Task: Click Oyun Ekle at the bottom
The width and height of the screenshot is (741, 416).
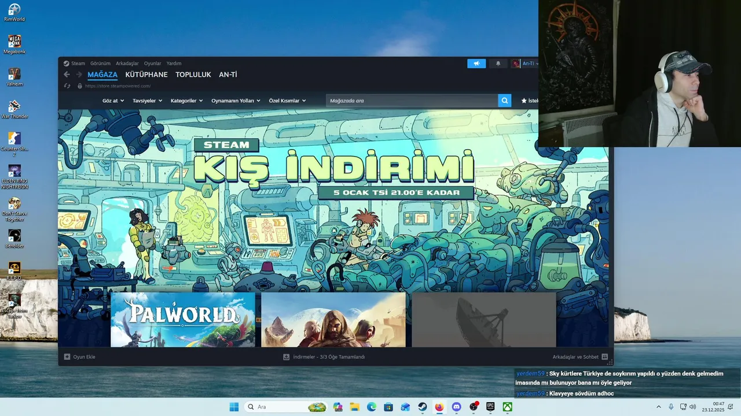Action: pos(80,357)
